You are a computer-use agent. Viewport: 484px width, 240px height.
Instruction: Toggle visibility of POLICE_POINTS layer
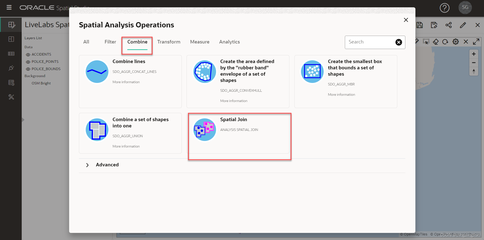coord(28,62)
